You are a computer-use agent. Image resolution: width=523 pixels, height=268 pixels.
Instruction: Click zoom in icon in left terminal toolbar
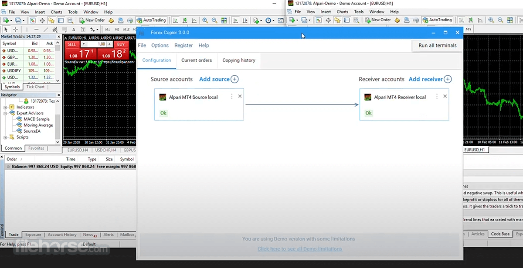pyautogui.click(x=205, y=20)
